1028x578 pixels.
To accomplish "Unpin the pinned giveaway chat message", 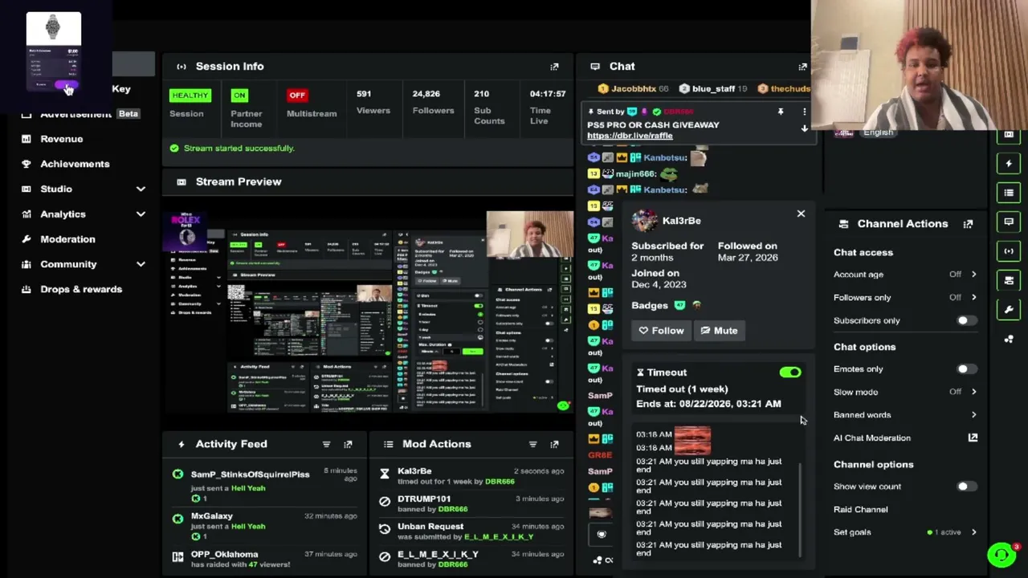I will (780, 112).
